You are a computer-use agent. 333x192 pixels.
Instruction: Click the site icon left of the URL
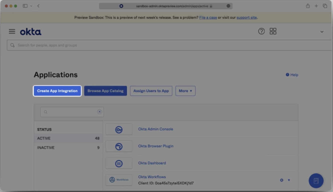[x=121, y=6]
